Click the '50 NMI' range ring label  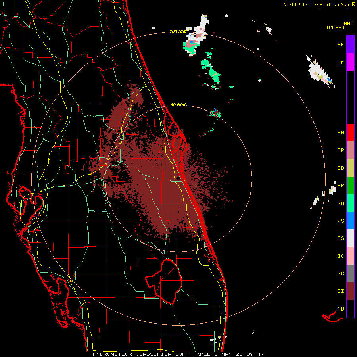(x=178, y=105)
